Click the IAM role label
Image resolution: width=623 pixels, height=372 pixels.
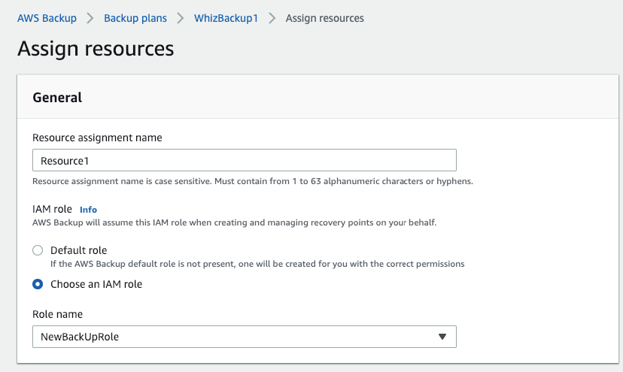point(52,209)
